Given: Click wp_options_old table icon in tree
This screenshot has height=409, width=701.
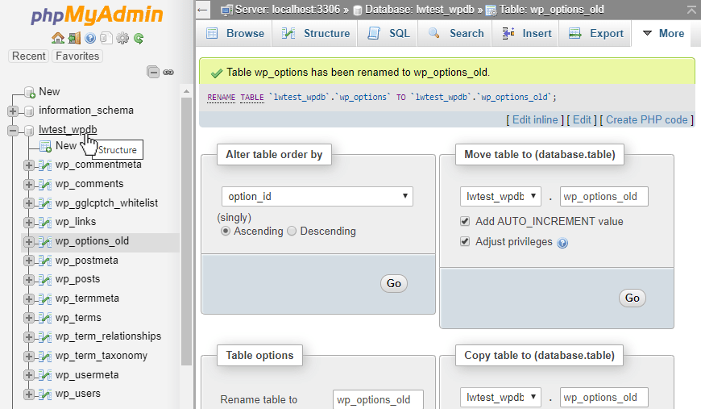Looking at the screenshot, I should (x=44, y=241).
